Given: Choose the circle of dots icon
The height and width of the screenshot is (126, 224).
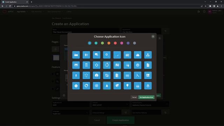Looking at the screenshot, I should (x=86, y=76).
